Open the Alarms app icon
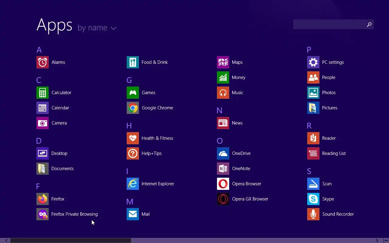This screenshot has height=243, width=389. (x=43, y=62)
